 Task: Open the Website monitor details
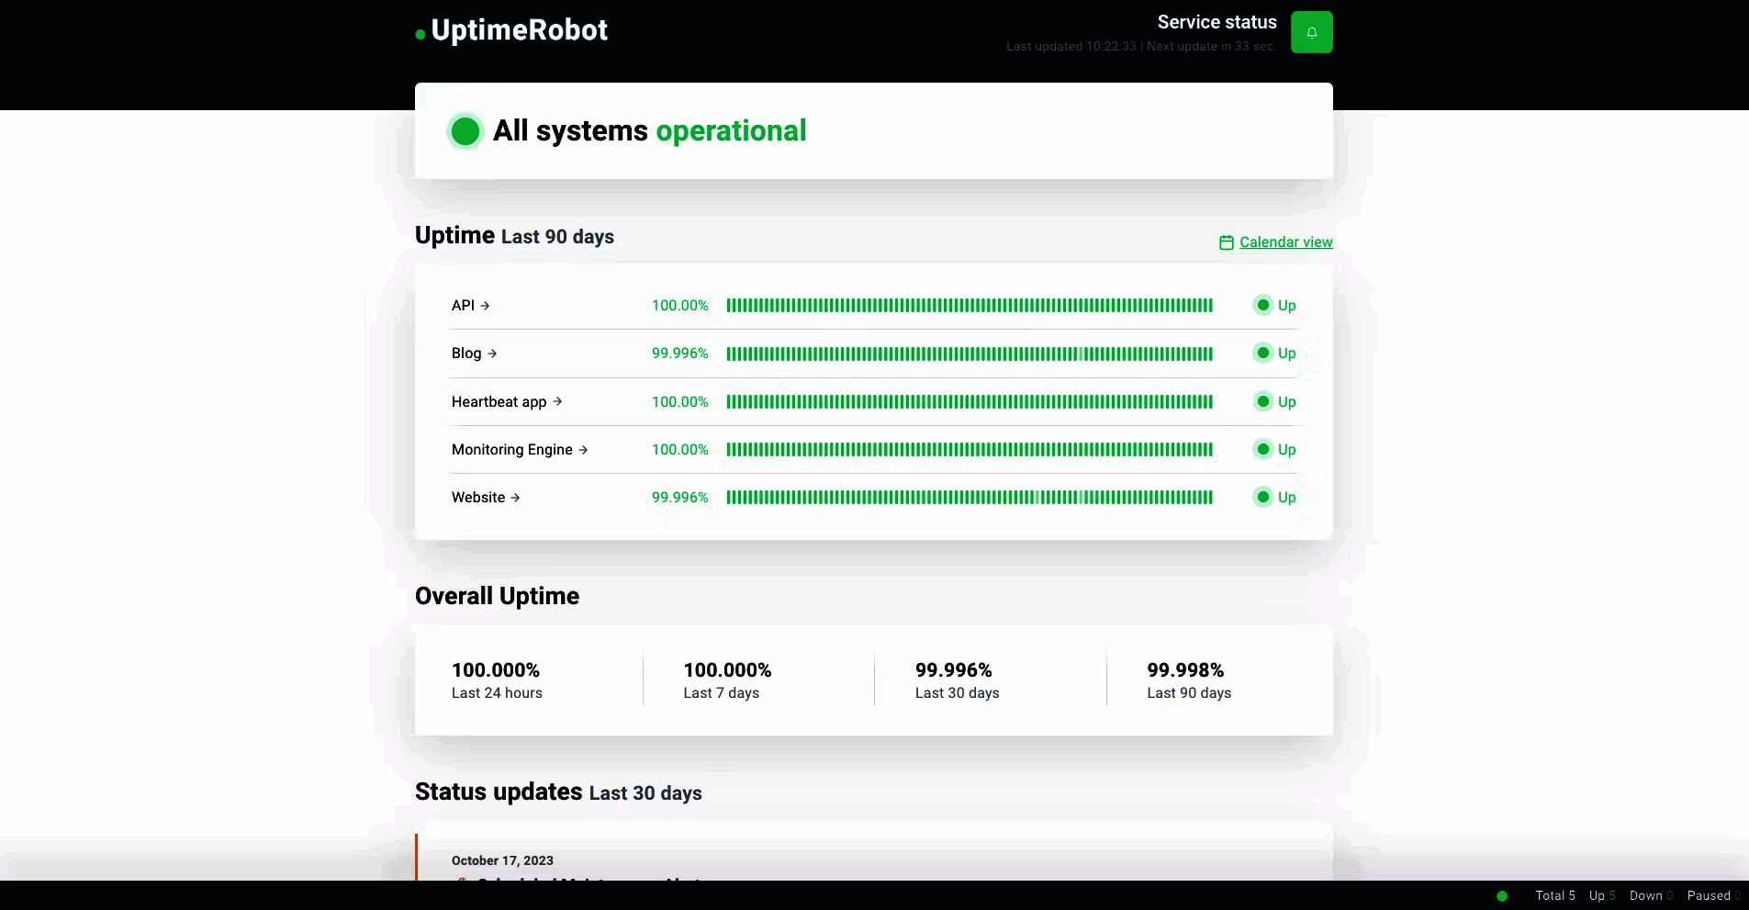coord(486,498)
